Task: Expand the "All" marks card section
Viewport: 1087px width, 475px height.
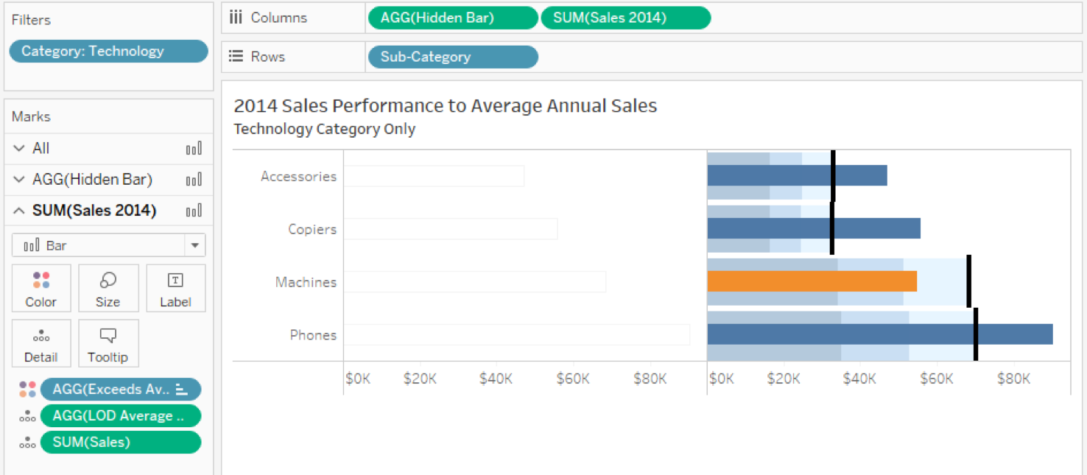Action: pyautogui.click(x=18, y=148)
